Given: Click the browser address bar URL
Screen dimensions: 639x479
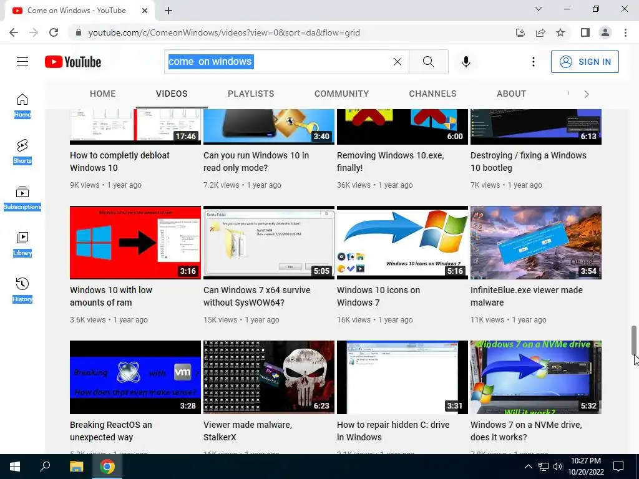Looking at the screenshot, I should (x=224, y=32).
